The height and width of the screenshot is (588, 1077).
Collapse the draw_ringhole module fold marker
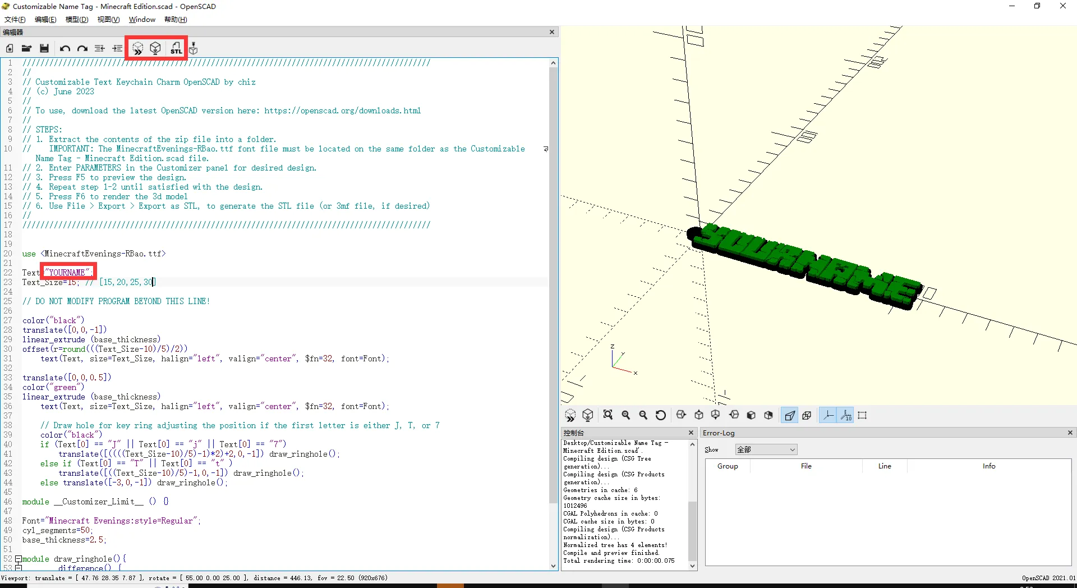[x=19, y=559]
